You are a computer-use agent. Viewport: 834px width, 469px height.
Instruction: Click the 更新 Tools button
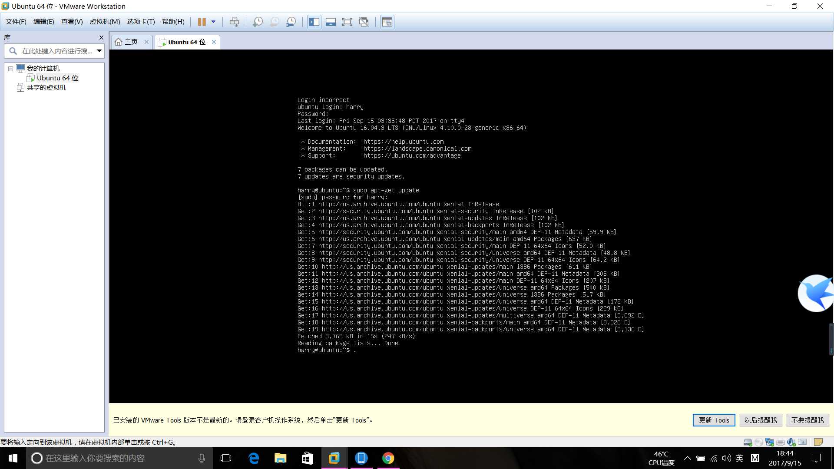[714, 420]
